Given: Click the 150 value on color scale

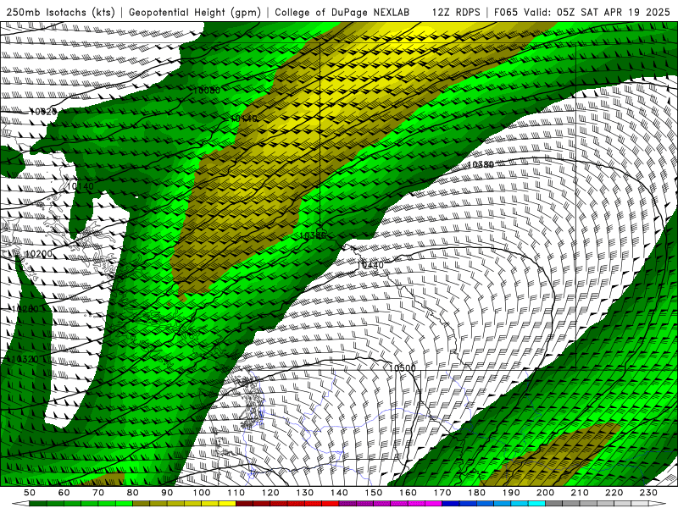Looking at the screenshot, I should (374, 493).
